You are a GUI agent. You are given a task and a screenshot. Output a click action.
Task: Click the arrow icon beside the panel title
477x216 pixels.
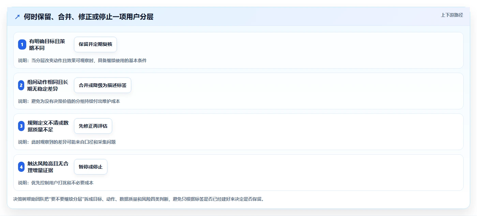[17, 17]
